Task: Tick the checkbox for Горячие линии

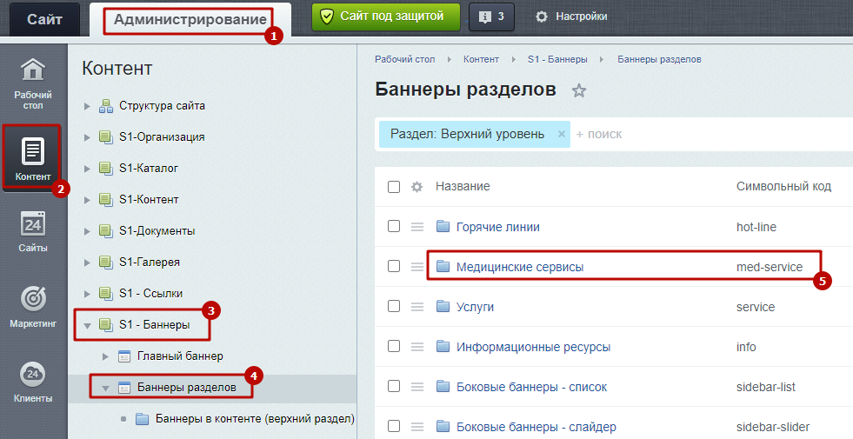Action: (x=394, y=226)
